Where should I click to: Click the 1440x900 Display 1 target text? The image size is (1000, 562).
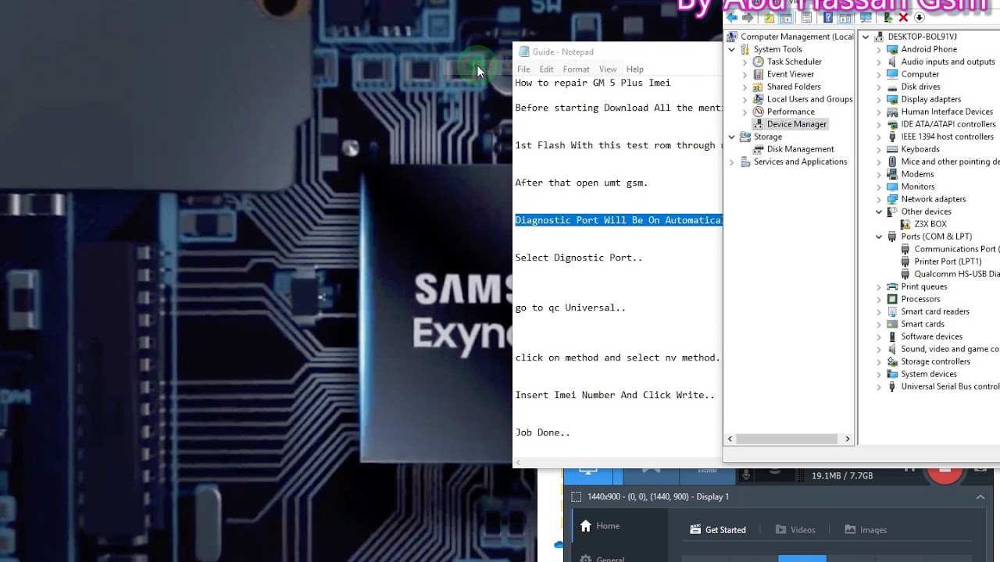658,496
